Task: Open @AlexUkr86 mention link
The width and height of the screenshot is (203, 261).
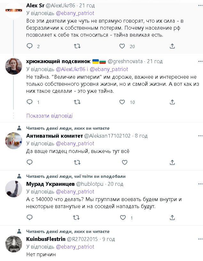Action: (x=71, y=69)
